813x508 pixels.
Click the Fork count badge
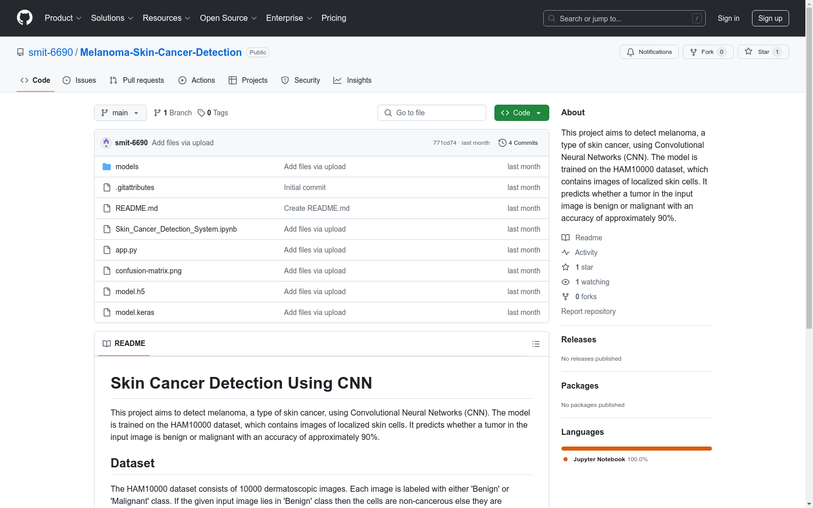click(722, 52)
